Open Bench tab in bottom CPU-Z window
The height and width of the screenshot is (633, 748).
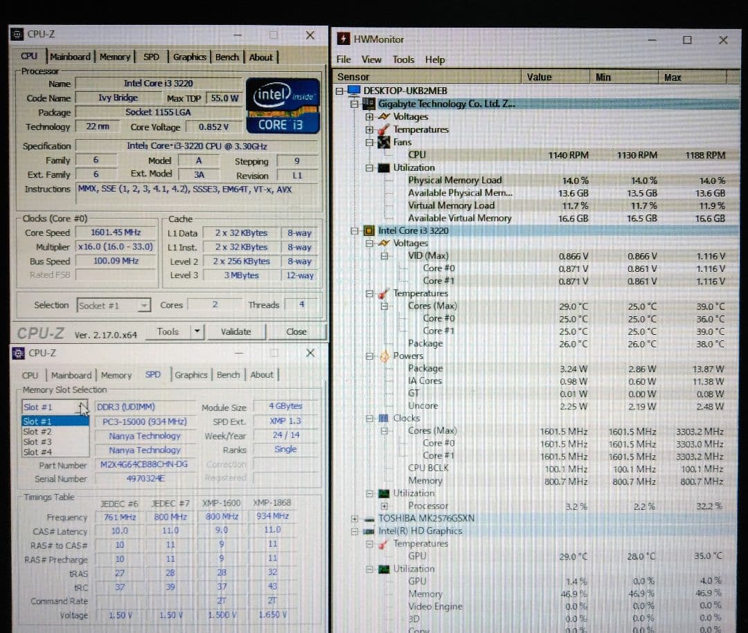(228, 375)
